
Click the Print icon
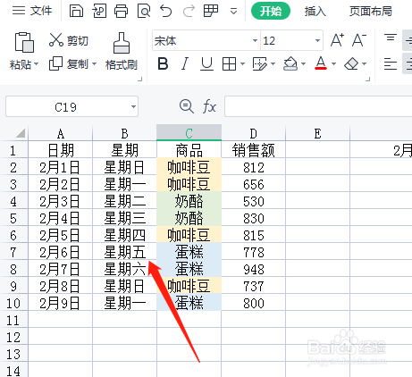[122, 11]
